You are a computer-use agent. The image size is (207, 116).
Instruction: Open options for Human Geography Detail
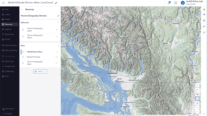coord(57,36)
